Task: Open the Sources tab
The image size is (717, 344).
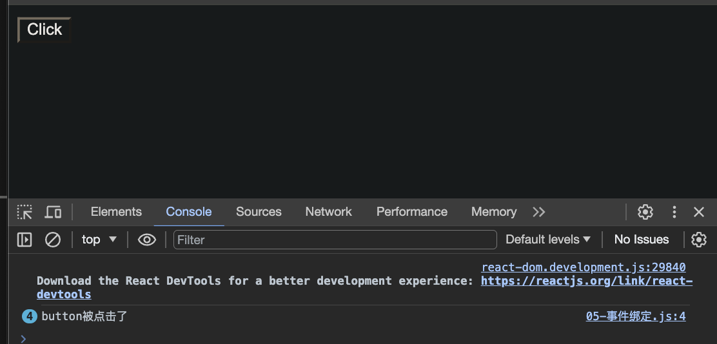Action: 259,212
